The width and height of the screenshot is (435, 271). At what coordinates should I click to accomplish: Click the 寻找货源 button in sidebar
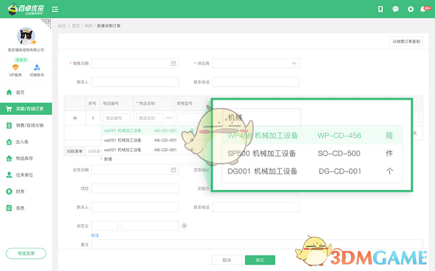coord(26,254)
